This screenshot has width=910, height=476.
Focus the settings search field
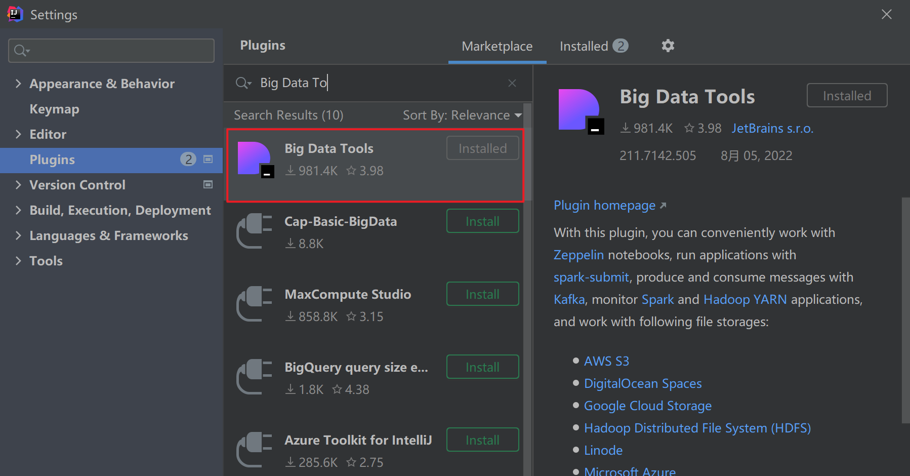tap(111, 51)
